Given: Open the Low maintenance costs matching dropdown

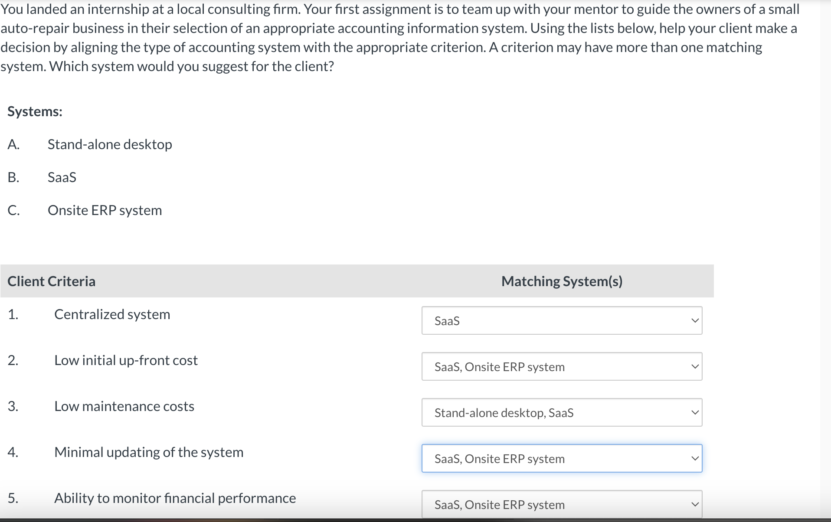Looking at the screenshot, I should [x=561, y=413].
